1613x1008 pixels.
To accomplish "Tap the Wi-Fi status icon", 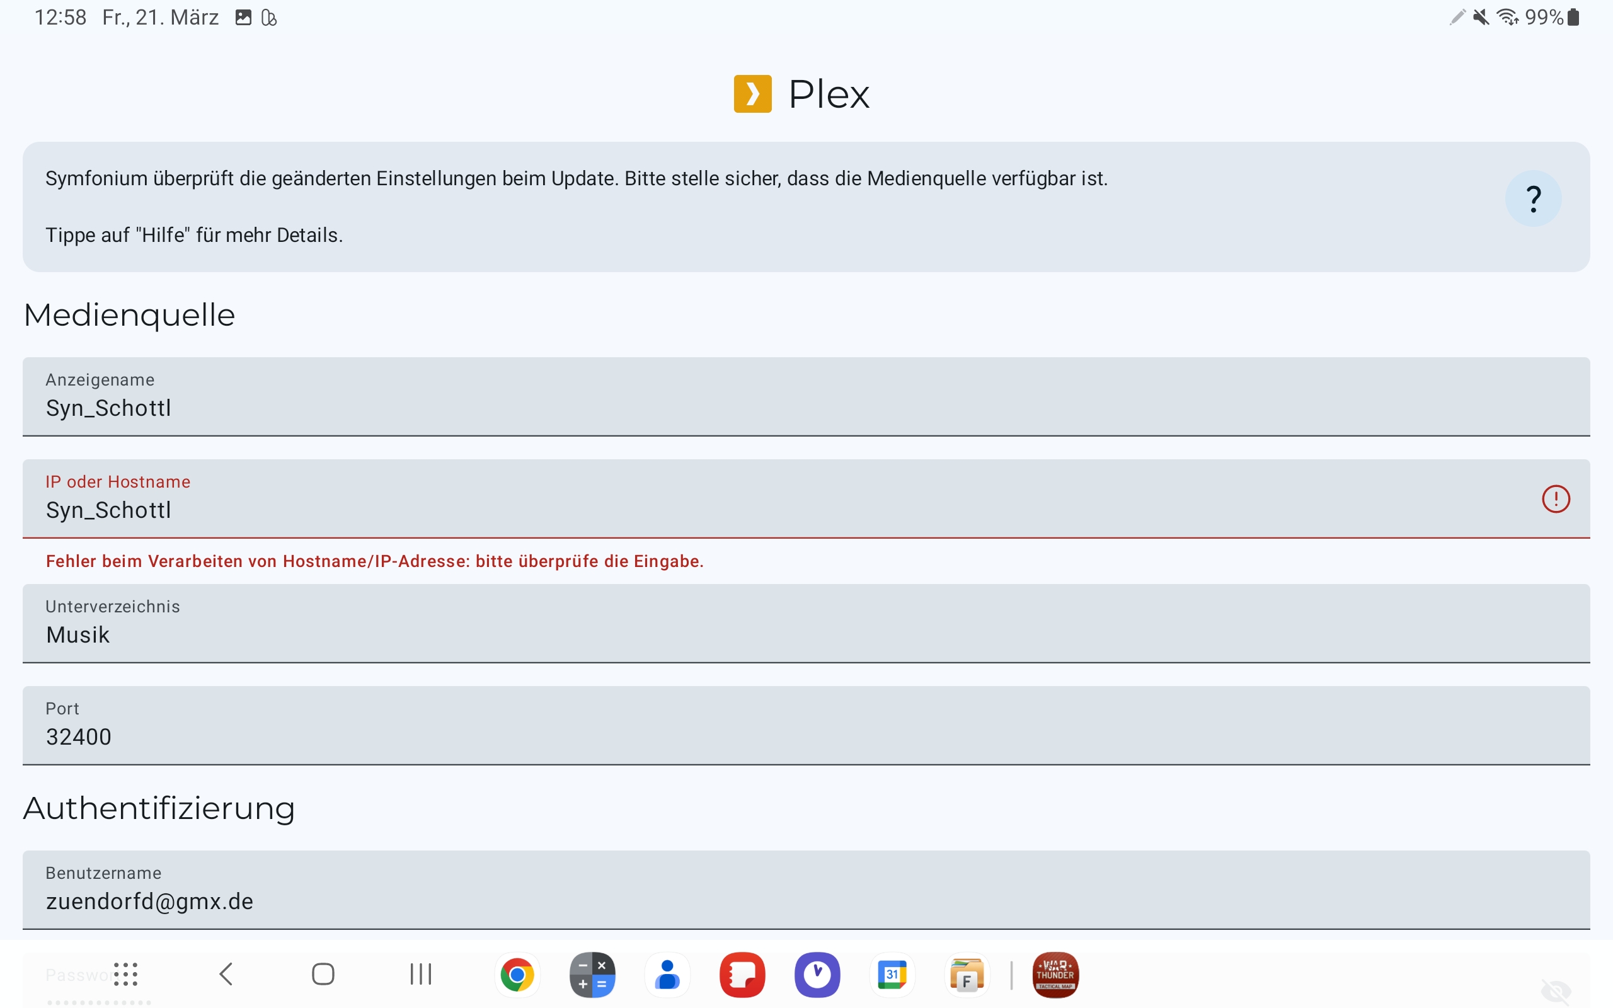I will 1508,18.
